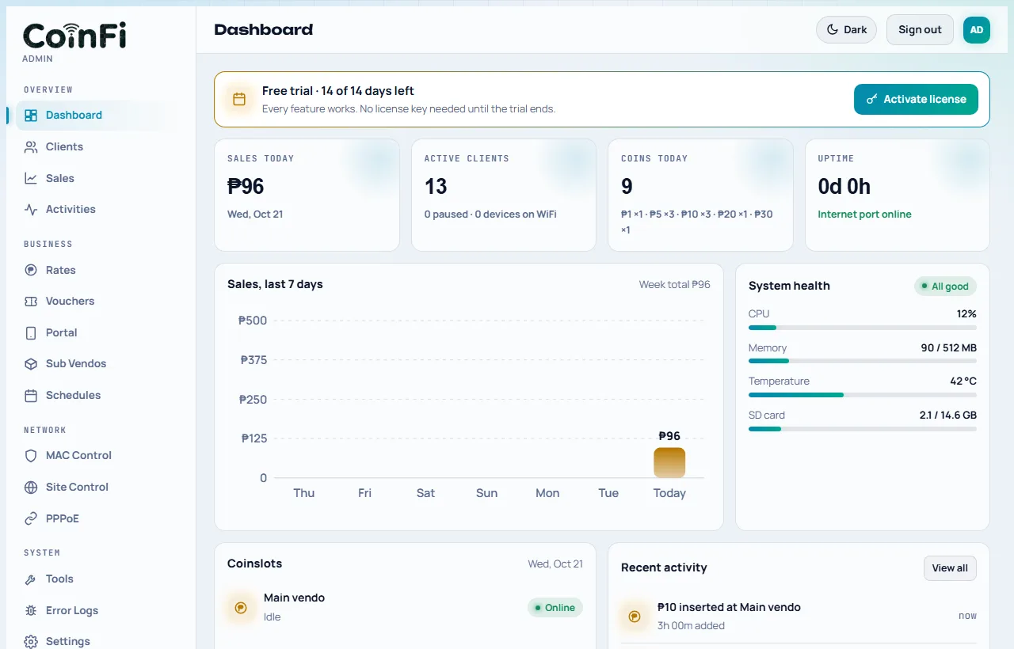Click the Sales Today card
1014x649 pixels.
pyautogui.click(x=307, y=195)
